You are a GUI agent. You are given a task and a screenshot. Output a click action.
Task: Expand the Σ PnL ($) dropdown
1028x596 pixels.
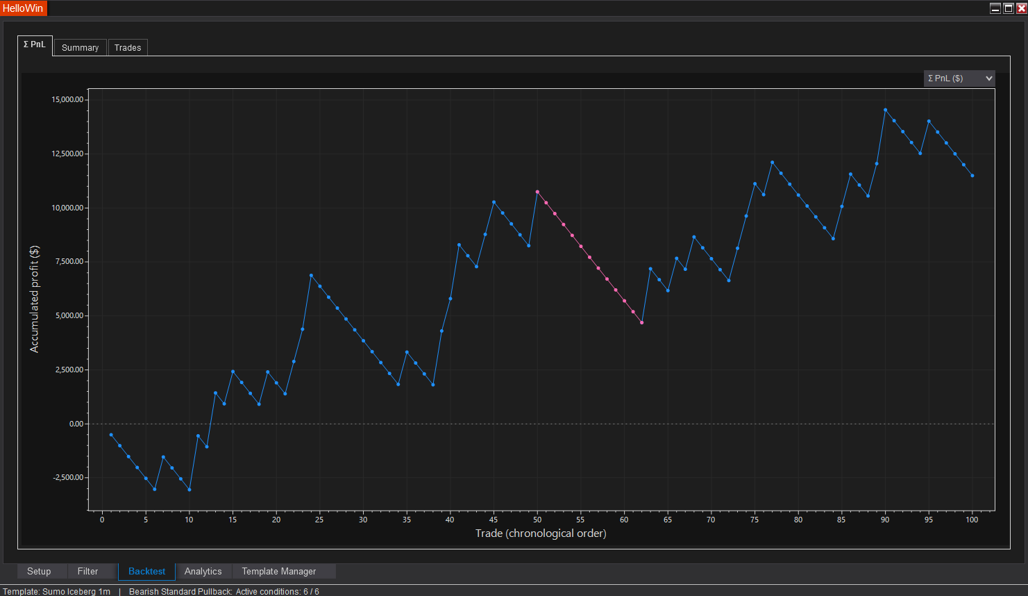click(x=959, y=78)
